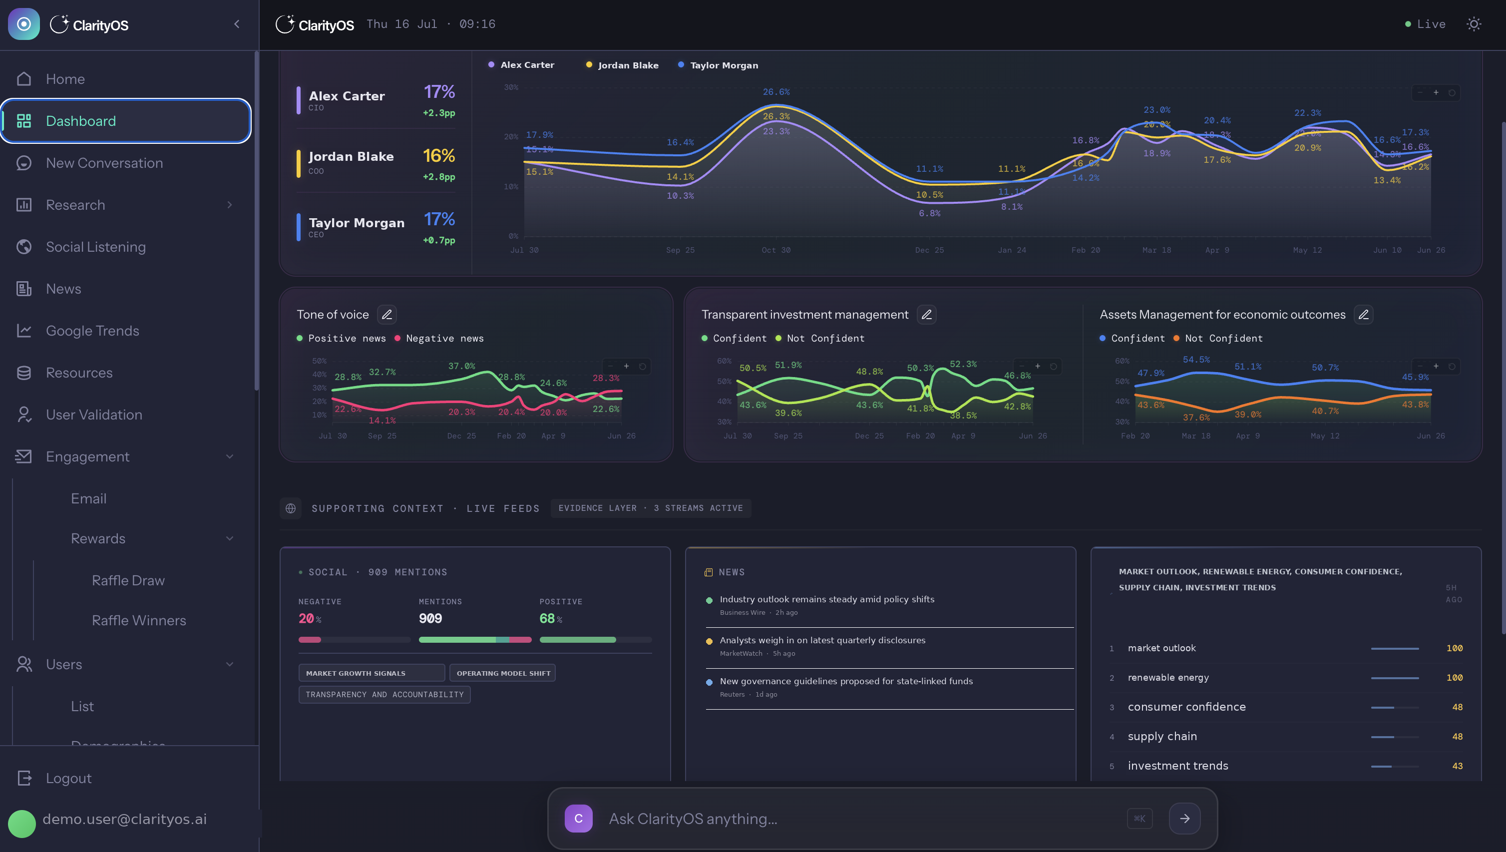Click the Resources database icon
The width and height of the screenshot is (1506, 852).
point(24,373)
